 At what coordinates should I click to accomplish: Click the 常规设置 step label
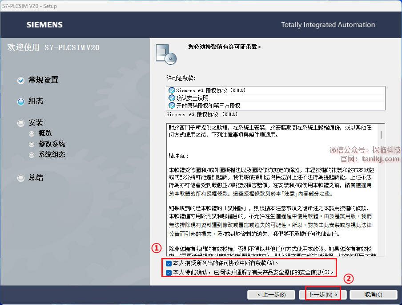(43, 80)
